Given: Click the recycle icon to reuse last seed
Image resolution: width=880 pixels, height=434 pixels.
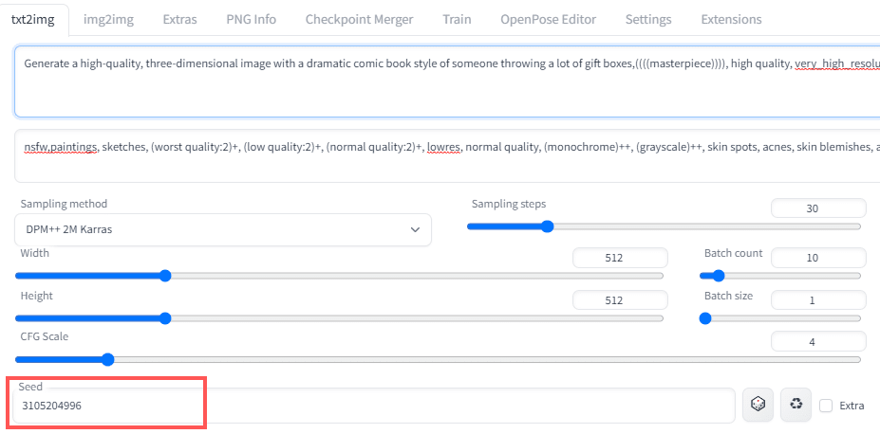Looking at the screenshot, I should click(x=796, y=405).
